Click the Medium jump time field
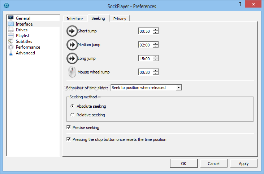The image size is (264, 174). click(x=145, y=45)
